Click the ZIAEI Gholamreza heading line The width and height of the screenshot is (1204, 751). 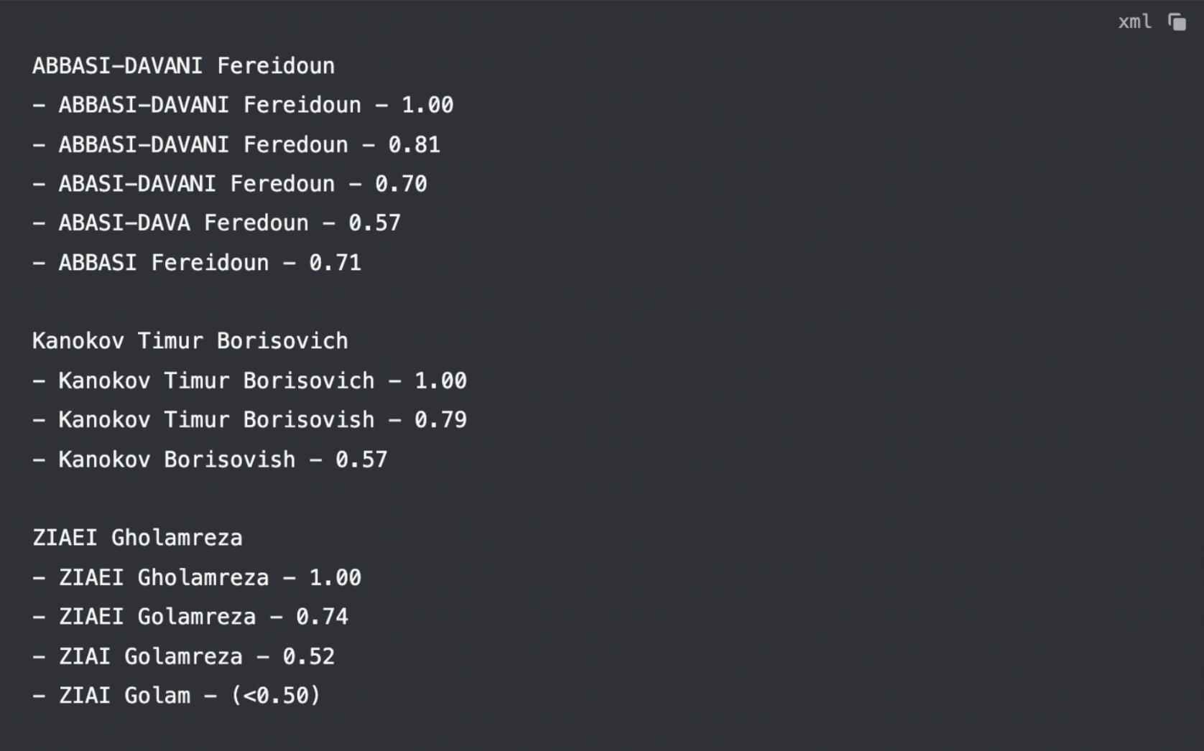point(137,537)
